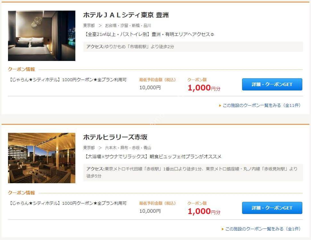Screen dimensions: 311x240
Task: Click the 市場前駅 access info box
Action: point(193,47)
